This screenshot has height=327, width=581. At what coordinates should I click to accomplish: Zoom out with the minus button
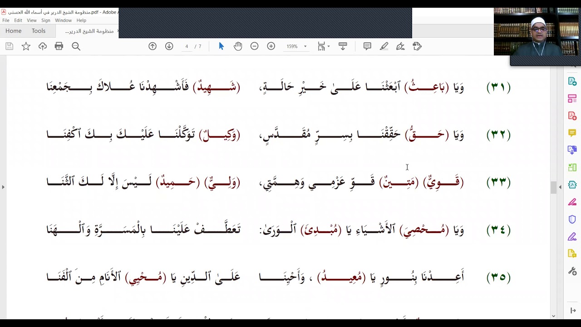pyautogui.click(x=255, y=46)
